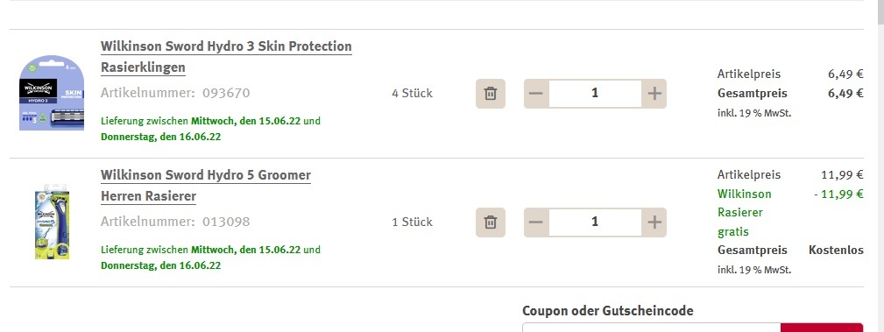Image resolution: width=884 pixels, height=332 pixels.
Task: Reduce Hydro 5 Groomer quantity with minus
Action: tap(536, 223)
